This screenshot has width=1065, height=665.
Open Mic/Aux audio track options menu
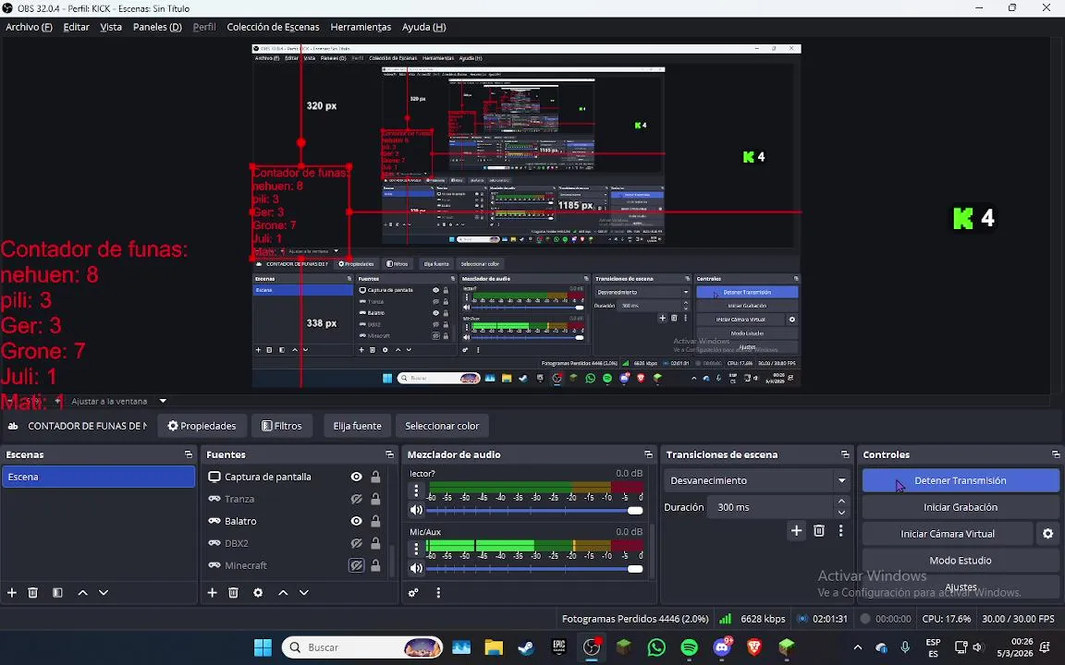pyautogui.click(x=416, y=549)
